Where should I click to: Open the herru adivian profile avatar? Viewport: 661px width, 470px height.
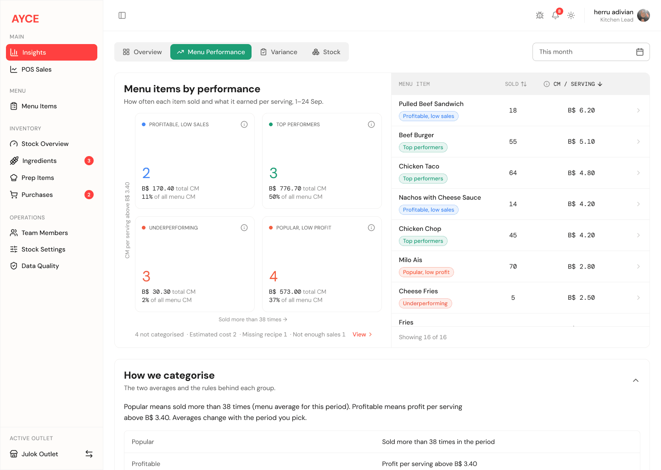[644, 16]
